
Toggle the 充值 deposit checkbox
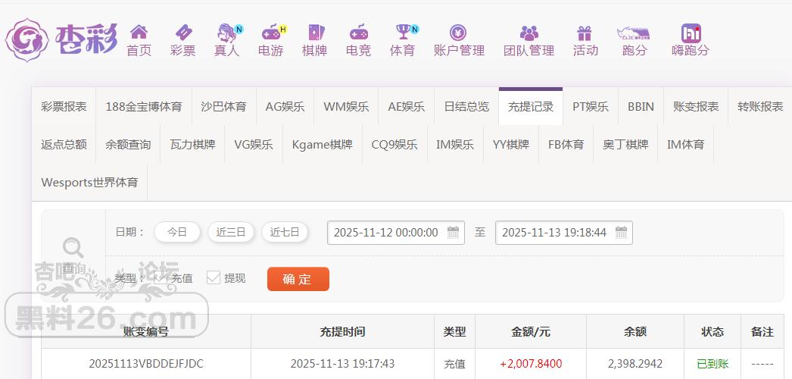pyautogui.click(x=161, y=278)
